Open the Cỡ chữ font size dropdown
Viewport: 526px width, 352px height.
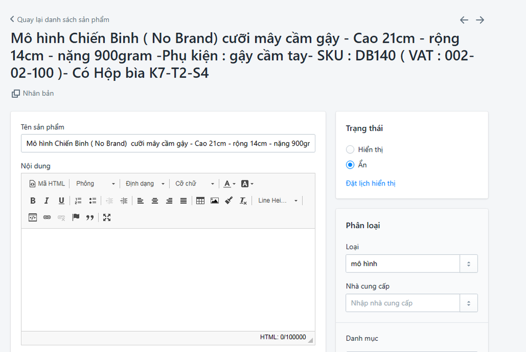(x=195, y=183)
